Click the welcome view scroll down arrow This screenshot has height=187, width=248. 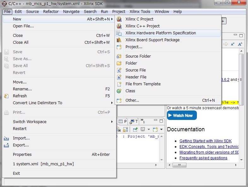pyautogui.click(x=241, y=160)
